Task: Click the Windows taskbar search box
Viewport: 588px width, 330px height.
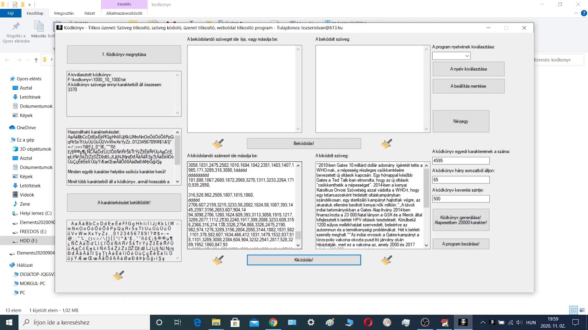Action: click(85, 323)
